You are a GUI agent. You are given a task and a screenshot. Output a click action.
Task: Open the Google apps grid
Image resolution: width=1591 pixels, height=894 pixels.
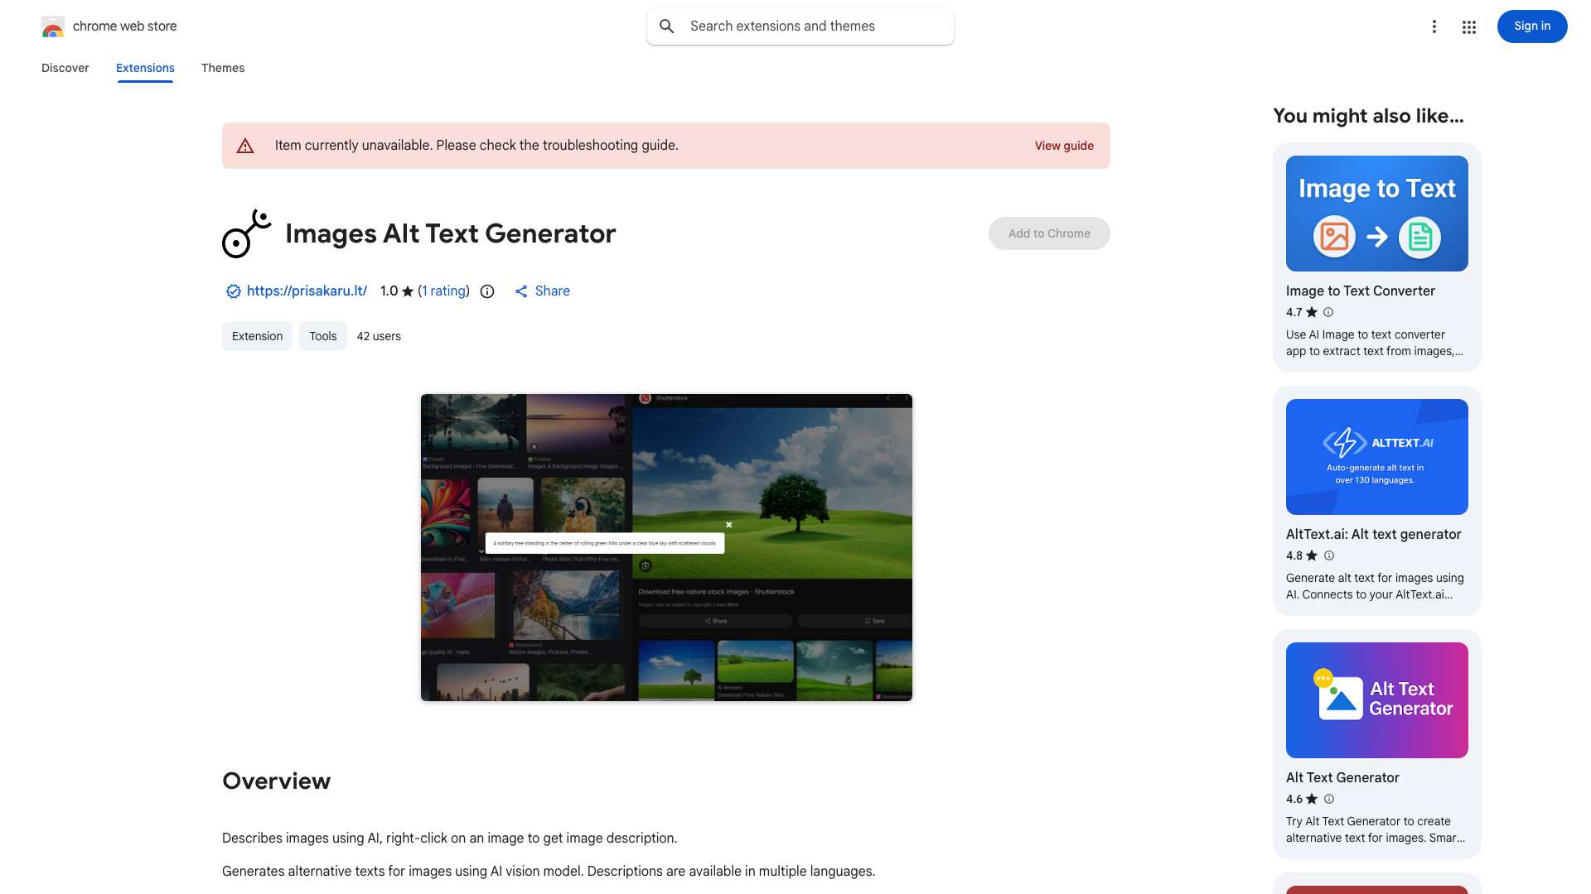(1469, 27)
